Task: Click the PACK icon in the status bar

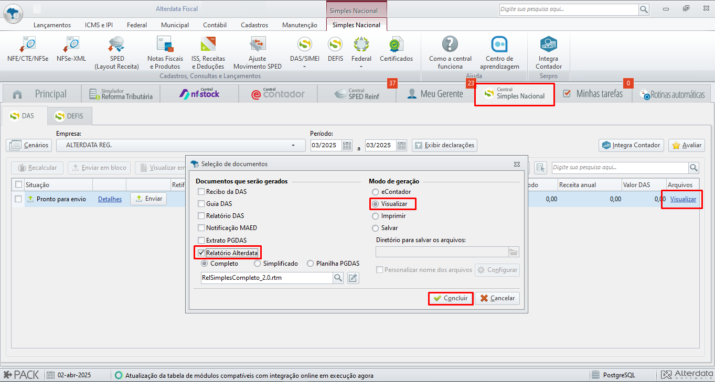Action: [21, 375]
